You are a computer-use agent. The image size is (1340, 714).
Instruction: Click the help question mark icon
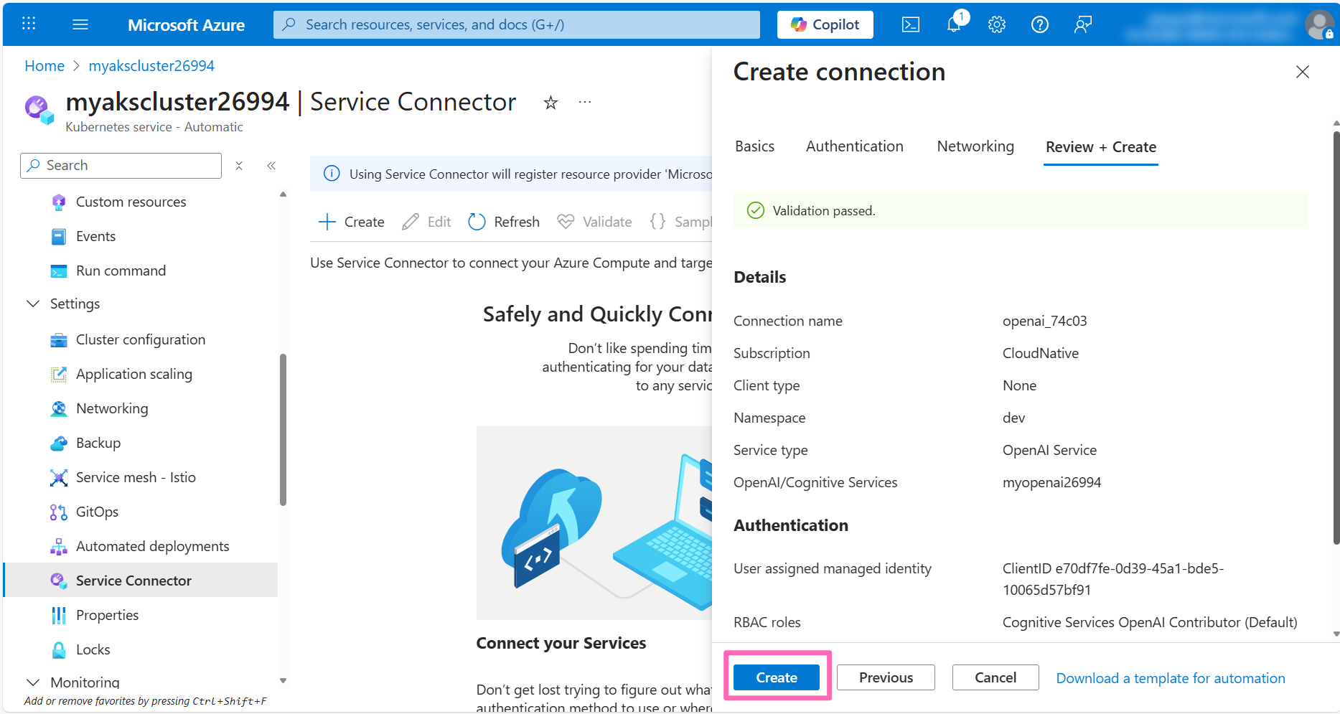(1039, 24)
